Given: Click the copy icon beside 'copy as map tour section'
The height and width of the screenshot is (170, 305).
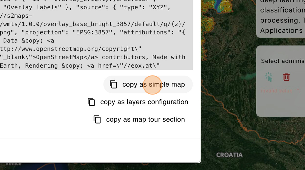Looking at the screenshot, I should 97,119.
